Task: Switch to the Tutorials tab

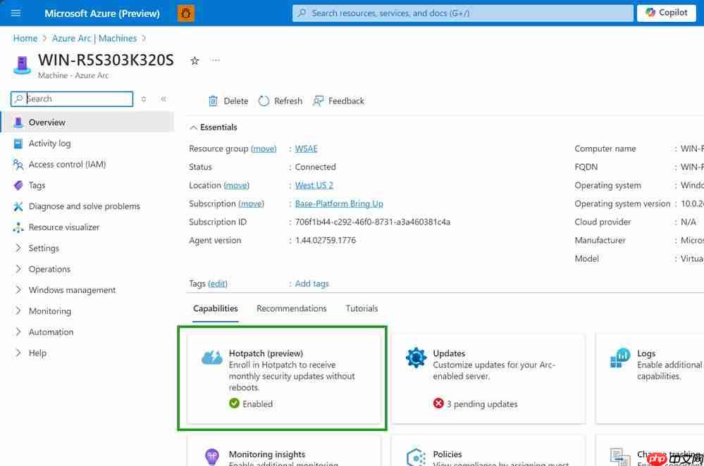Action: pos(362,308)
